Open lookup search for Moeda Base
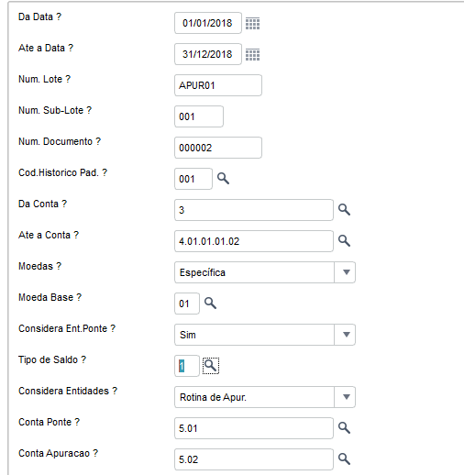The image size is (464, 475). (x=210, y=304)
